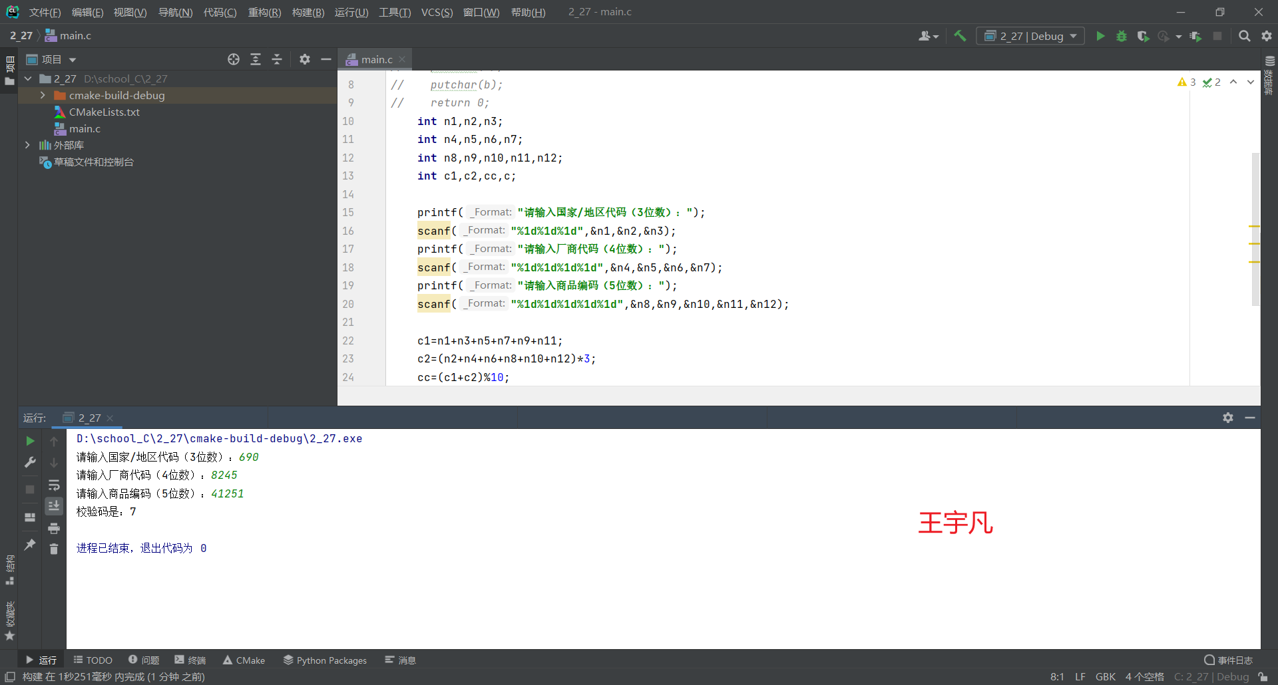Image resolution: width=1278 pixels, height=685 pixels.
Task: Click the warnings count indicator 3
Action: [1187, 82]
